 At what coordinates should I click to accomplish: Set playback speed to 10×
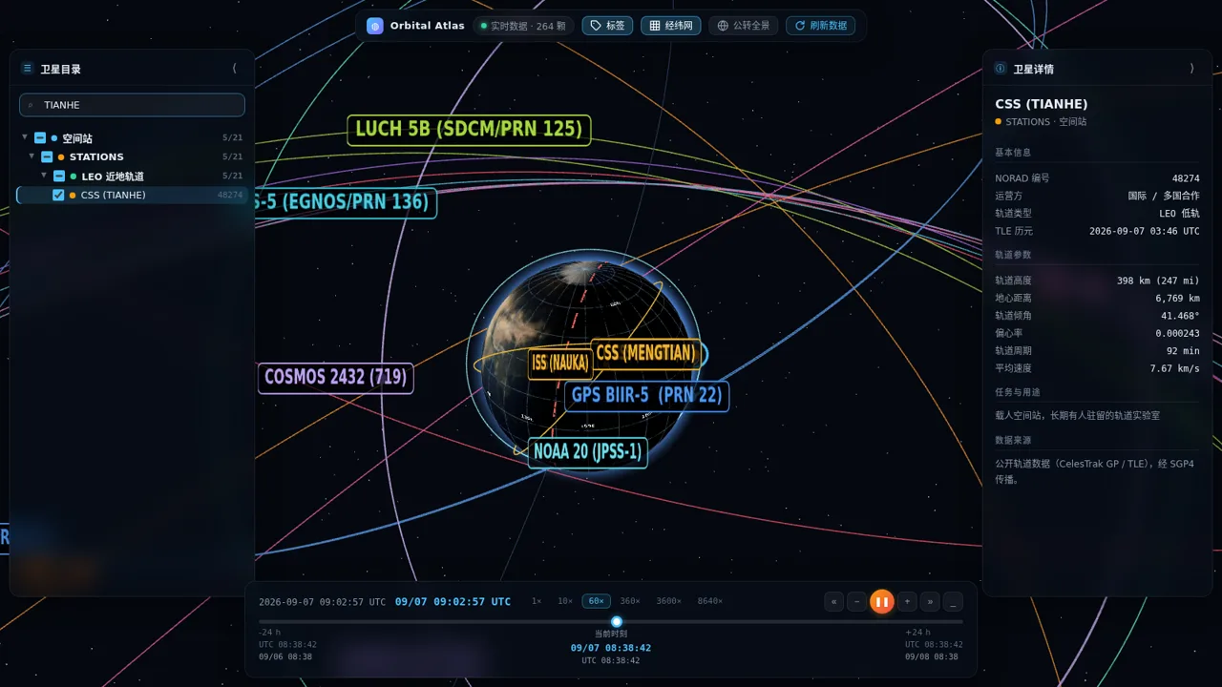565,601
